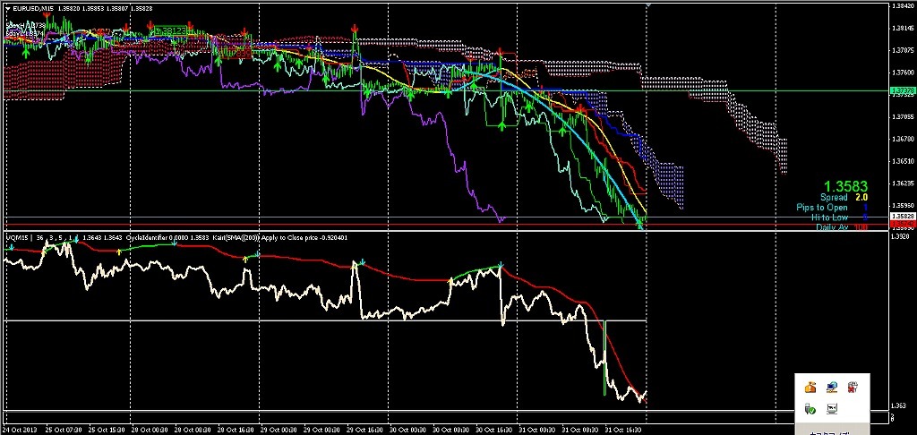Click the 25 Oct 15:30 time label
The image size is (917, 435).
[x=107, y=430]
